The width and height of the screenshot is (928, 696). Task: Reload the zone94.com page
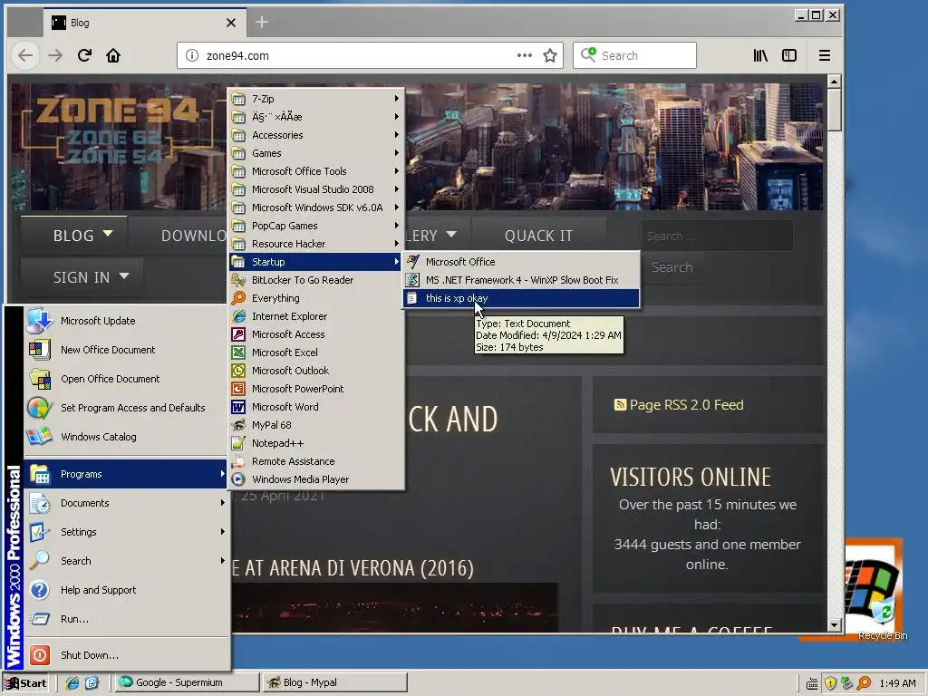84,55
